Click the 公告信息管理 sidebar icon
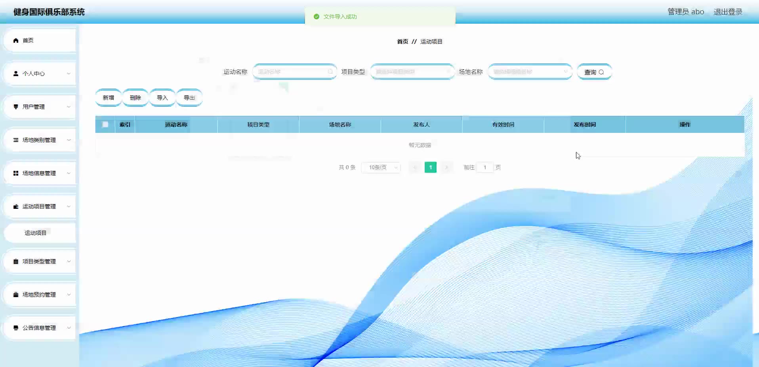Viewport: 759px width, 367px height. coord(16,328)
